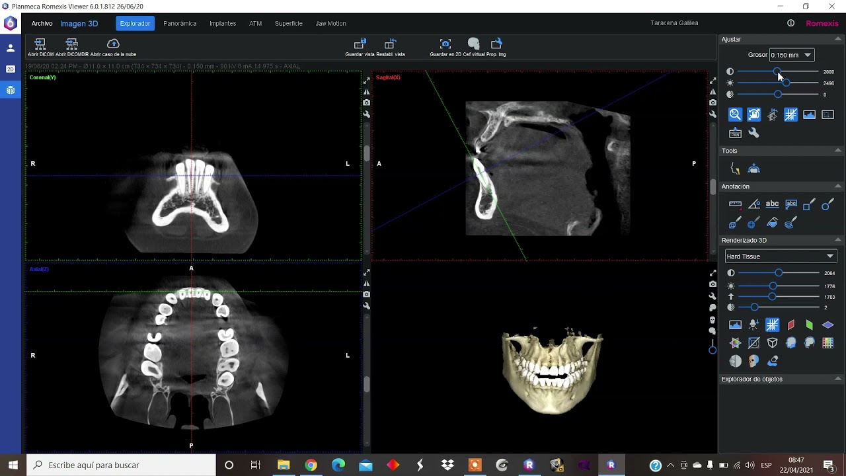Adjust the Ajustar brightness slider

(x=777, y=83)
